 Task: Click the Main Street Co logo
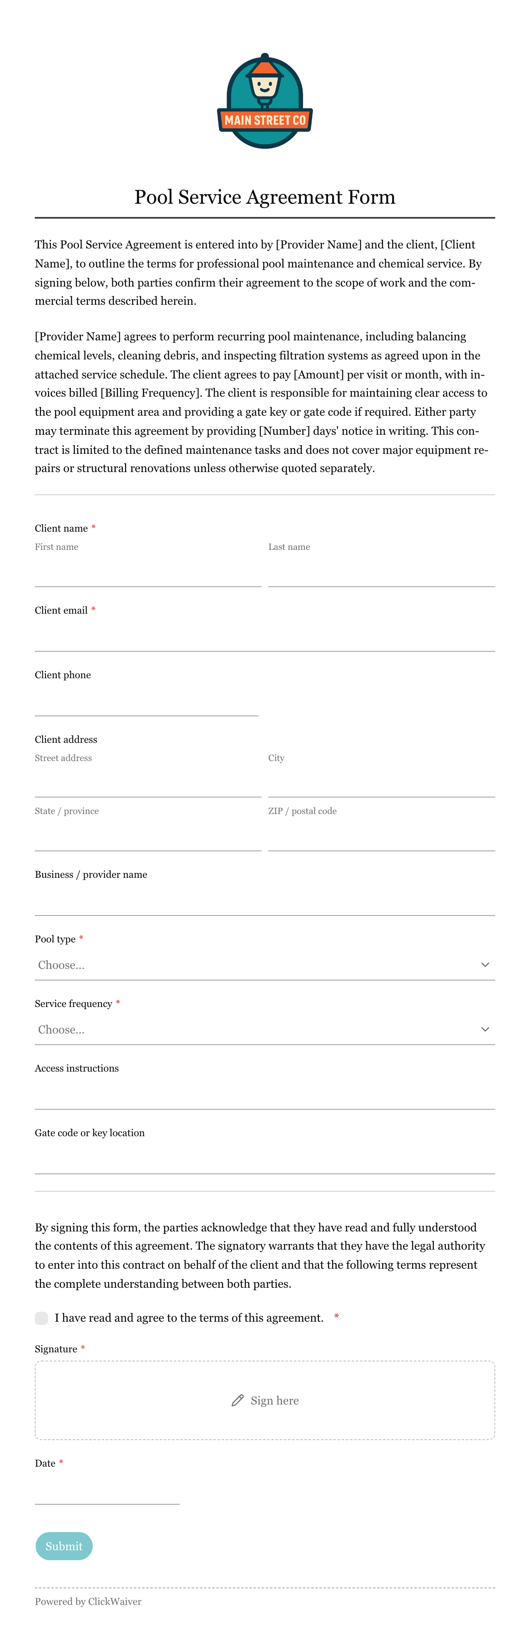pos(265,101)
